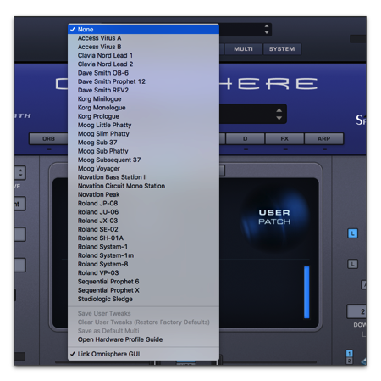Open the FX tab
This screenshot has width=381, height=381.
[x=284, y=139]
